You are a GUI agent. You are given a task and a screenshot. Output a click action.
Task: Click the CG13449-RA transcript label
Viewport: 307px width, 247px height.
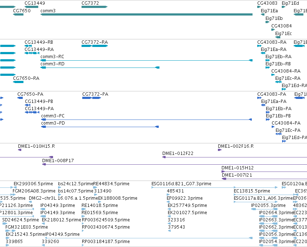pos(39,49)
